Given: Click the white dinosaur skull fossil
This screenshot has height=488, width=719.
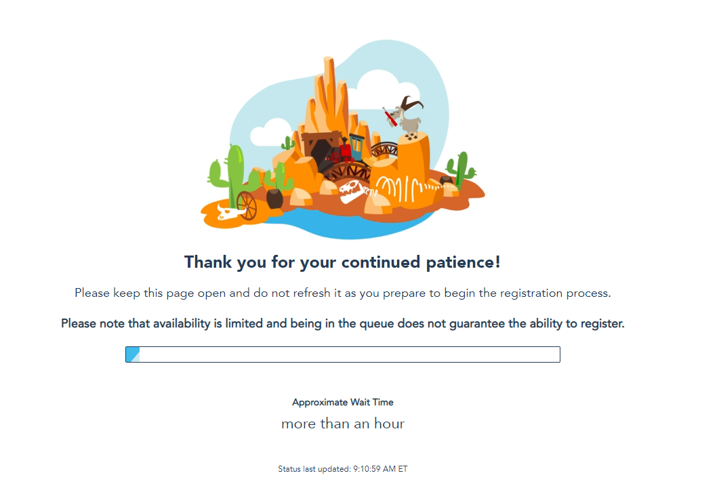Looking at the screenshot, I should tap(352, 190).
